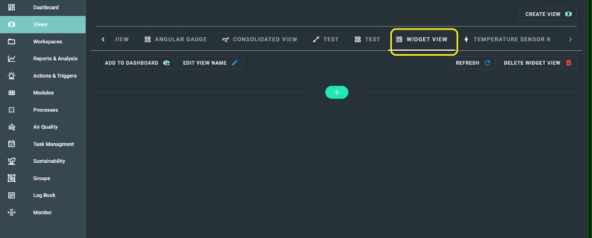Click the Views icon in the sidebar
The image size is (592, 238).
coord(12,25)
